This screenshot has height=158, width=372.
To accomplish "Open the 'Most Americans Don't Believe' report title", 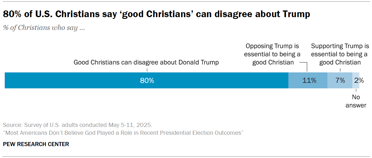I will [x=123, y=133].
